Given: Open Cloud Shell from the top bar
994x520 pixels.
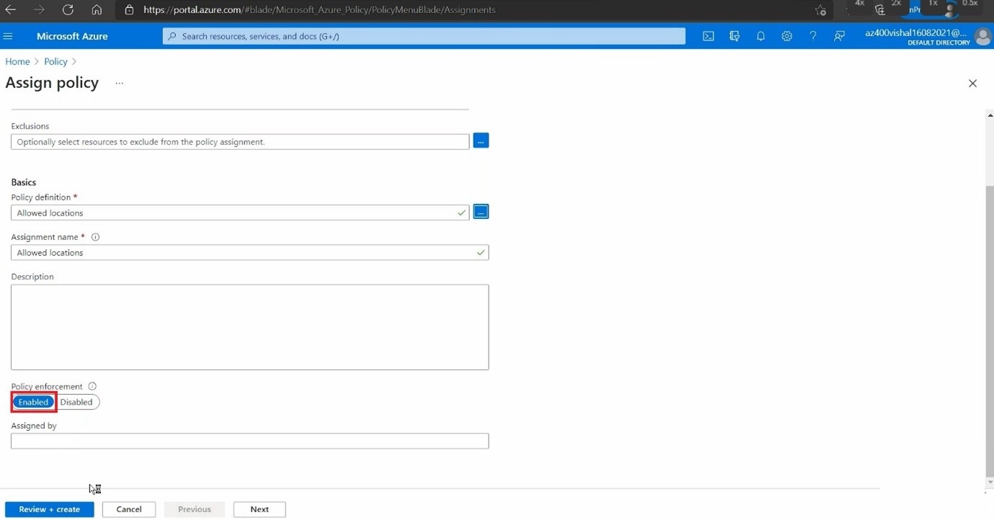Looking at the screenshot, I should point(708,36).
